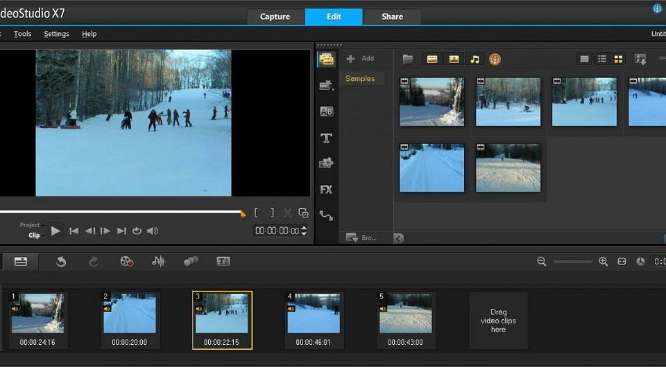
Task: Open the Auto Music icon
Action: point(191,262)
